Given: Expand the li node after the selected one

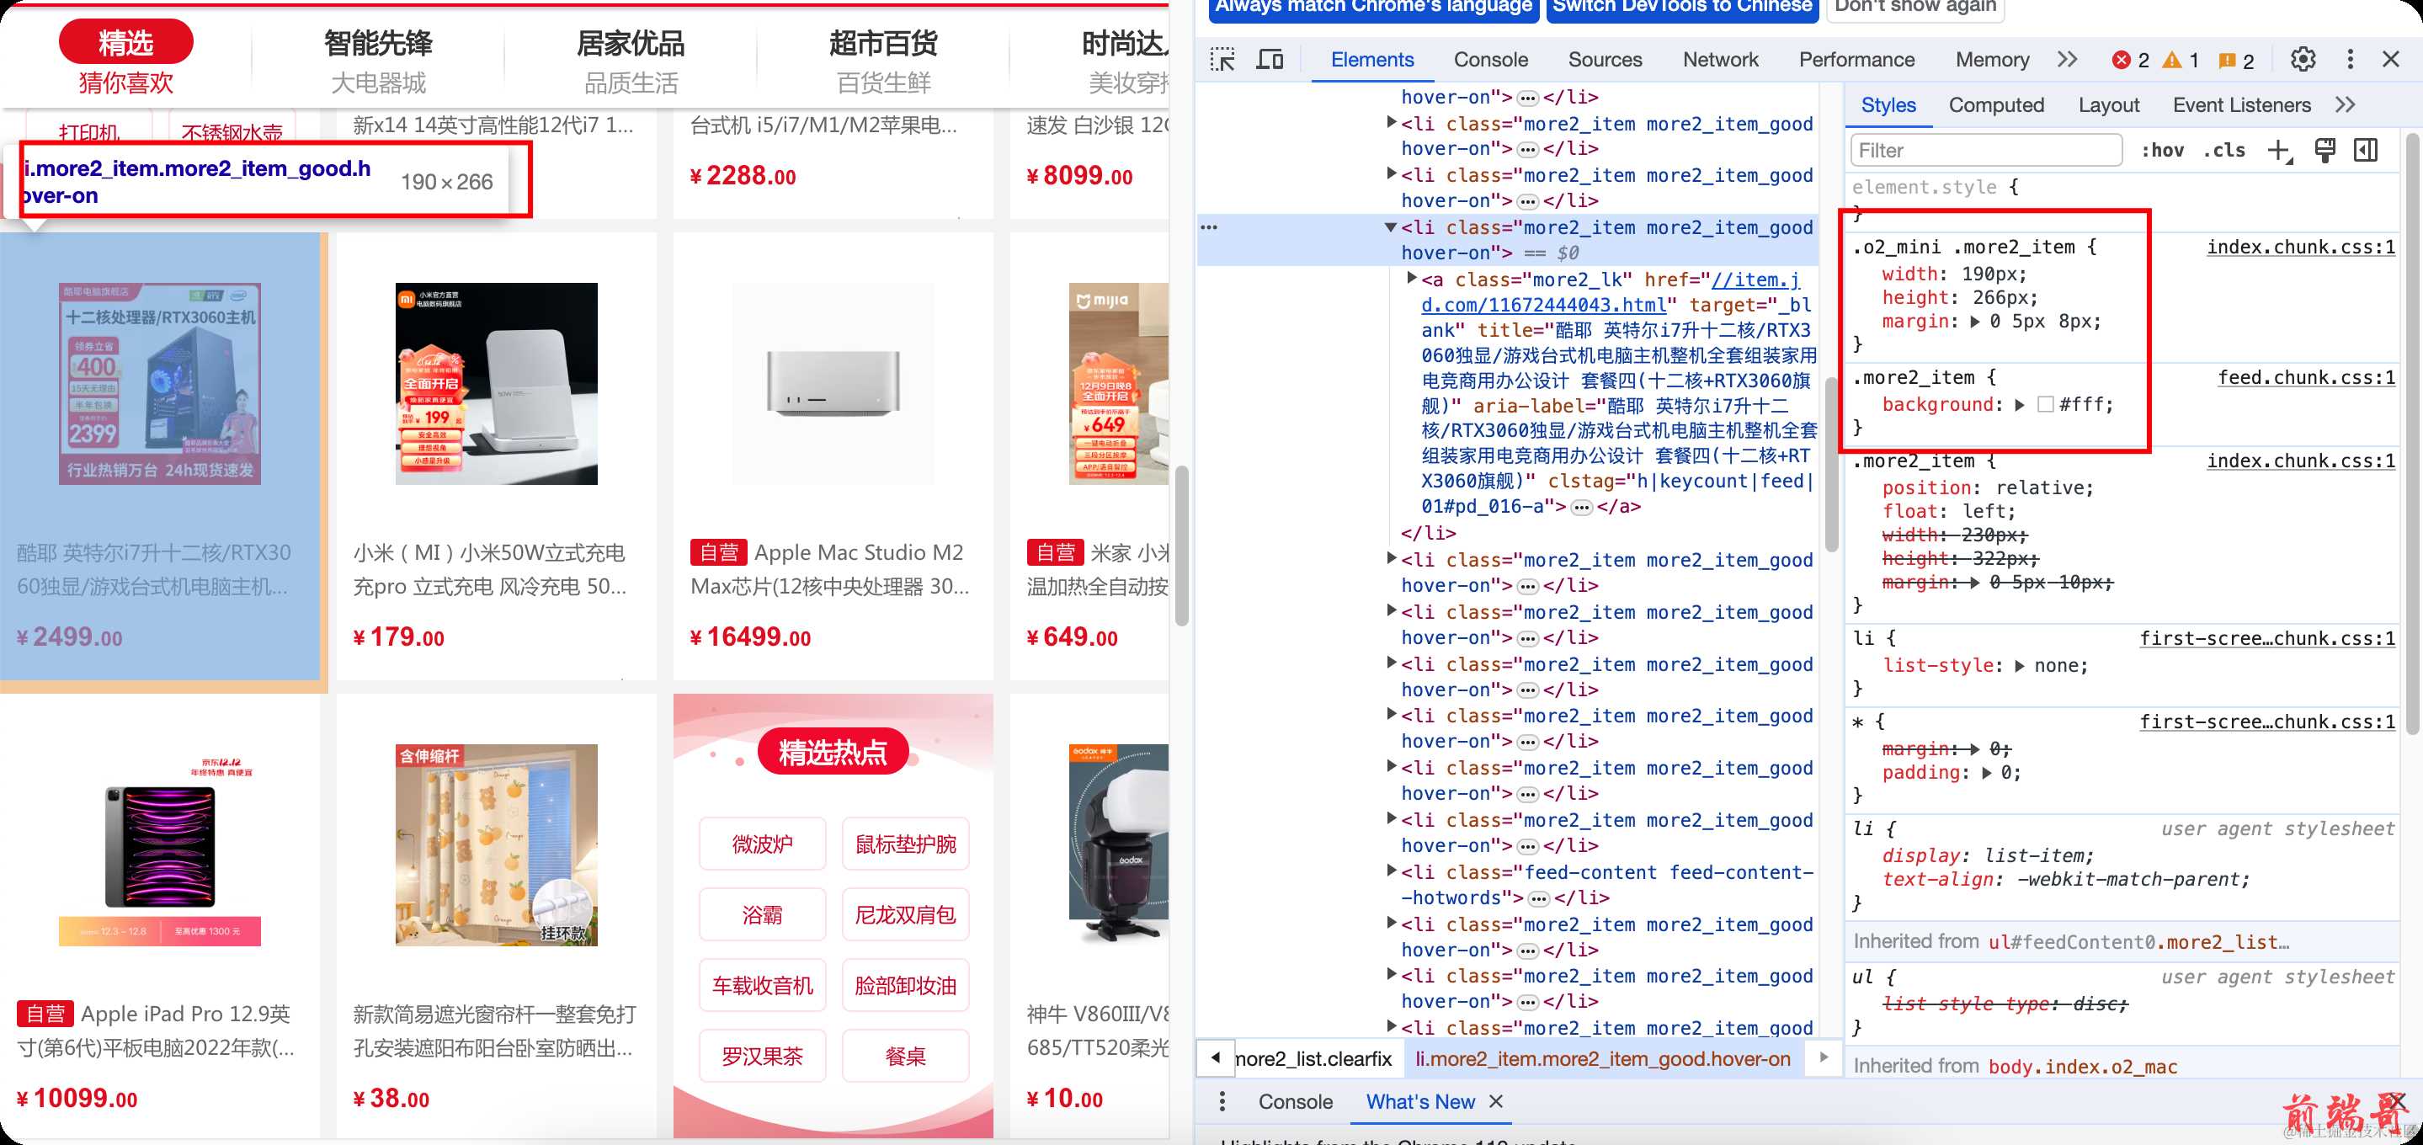Looking at the screenshot, I should click(1391, 559).
